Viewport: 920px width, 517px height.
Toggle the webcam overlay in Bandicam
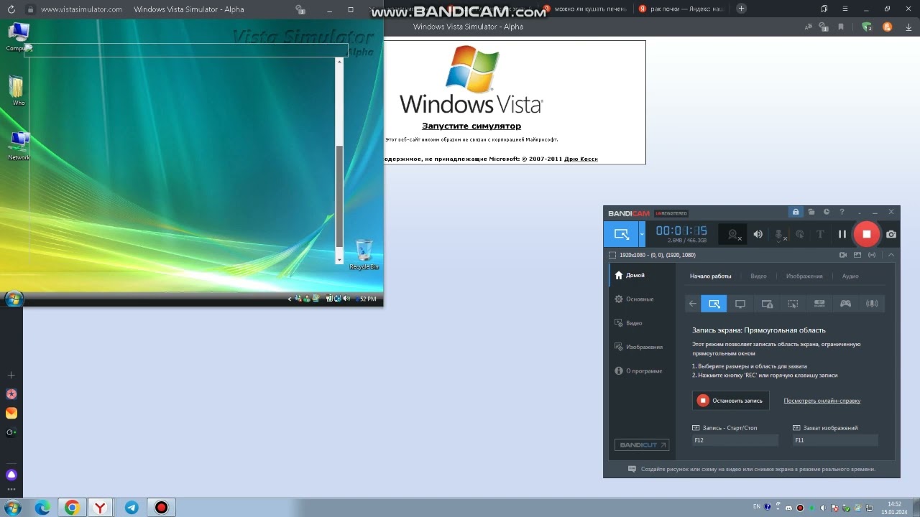coord(733,234)
